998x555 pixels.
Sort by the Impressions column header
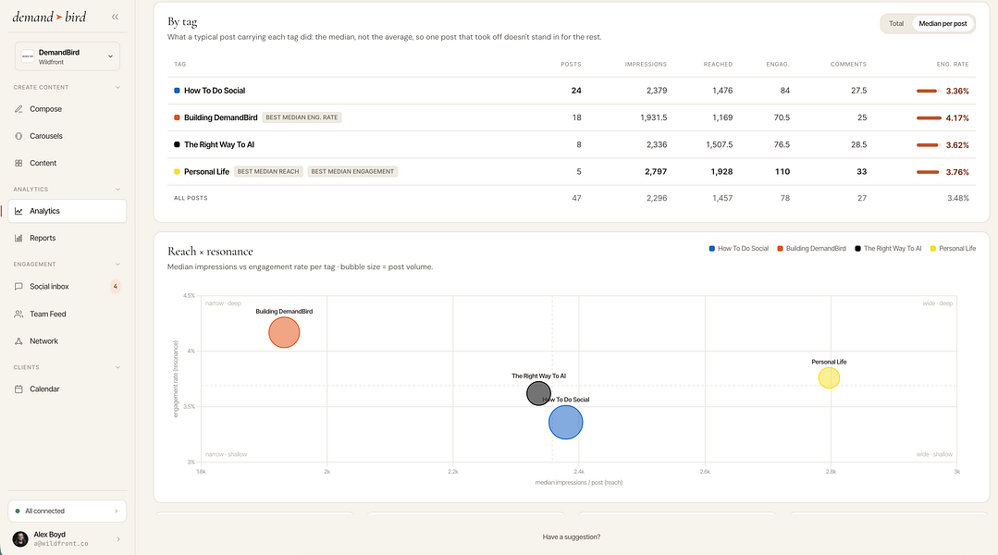[x=646, y=64]
